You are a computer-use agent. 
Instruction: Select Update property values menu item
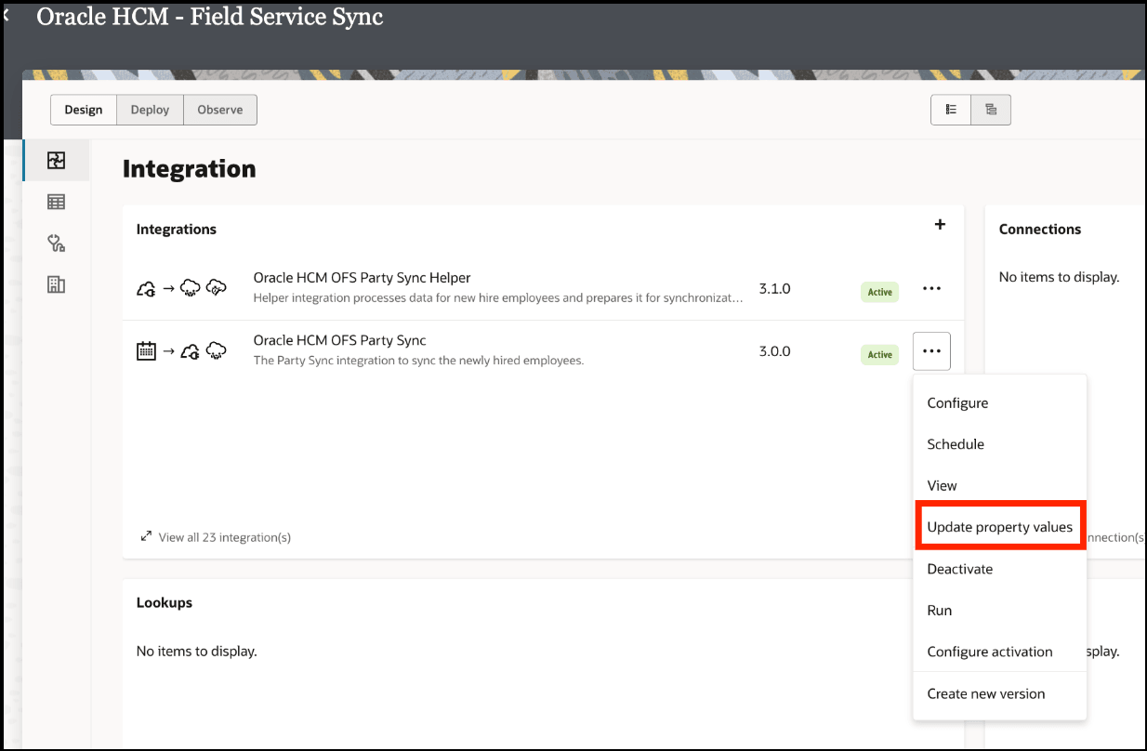click(x=1000, y=527)
